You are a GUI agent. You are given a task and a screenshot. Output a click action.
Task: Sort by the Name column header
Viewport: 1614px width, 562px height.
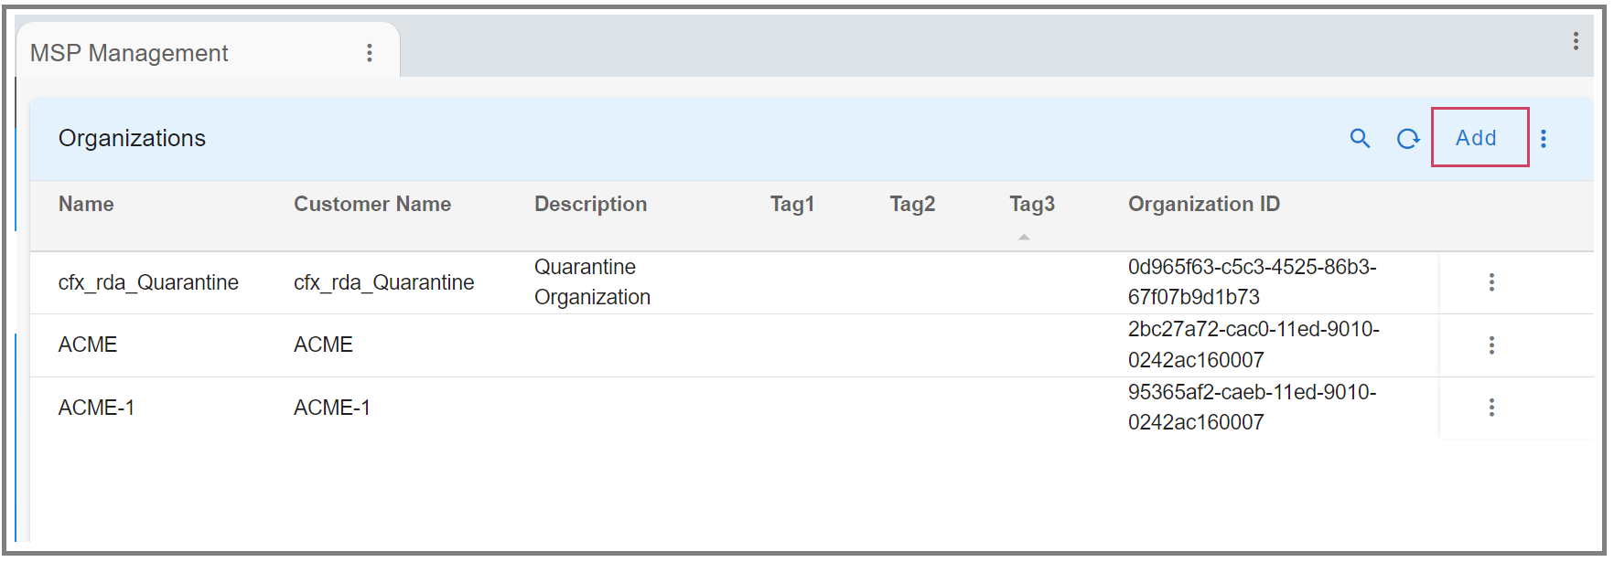(x=86, y=204)
